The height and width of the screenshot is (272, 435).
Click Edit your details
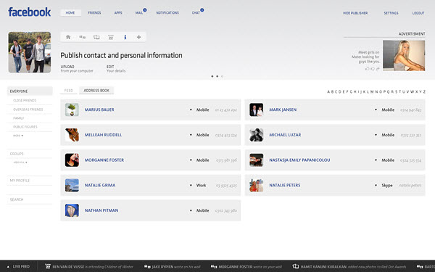pos(116,69)
